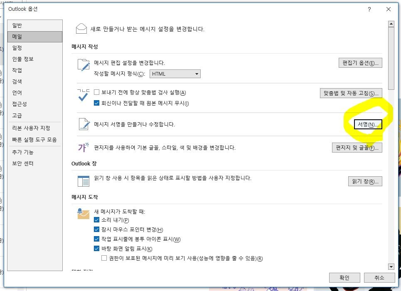Open 빠른 실행 도구 모음 category
401x291 pixels.
[35, 140]
